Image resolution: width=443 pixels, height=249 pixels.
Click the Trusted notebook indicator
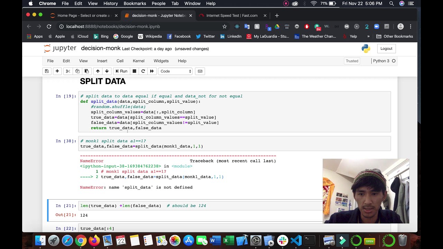pyautogui.click(x=352, y=61)
